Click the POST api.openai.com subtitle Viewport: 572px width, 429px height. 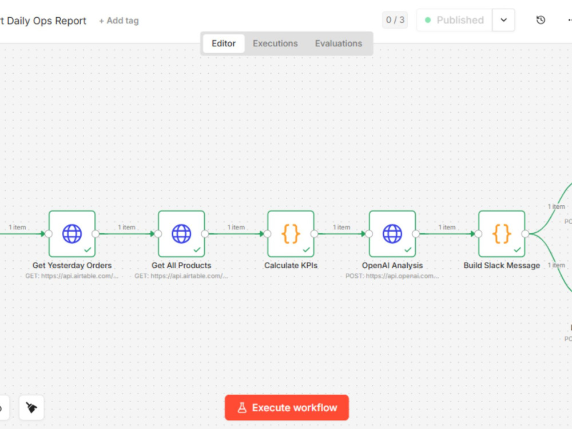pyautogui.click(x=392, y=276)
